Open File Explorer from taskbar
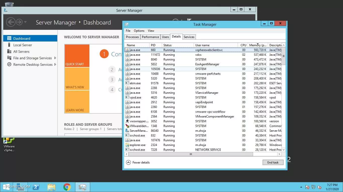 51,187
